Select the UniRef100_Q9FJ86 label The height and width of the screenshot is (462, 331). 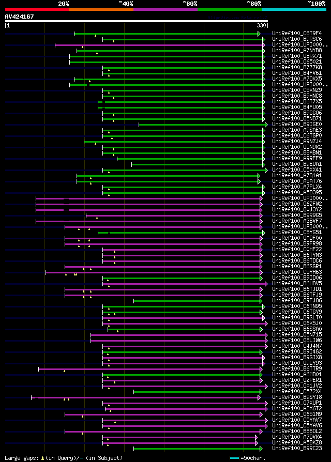click(x=297, y=301)
